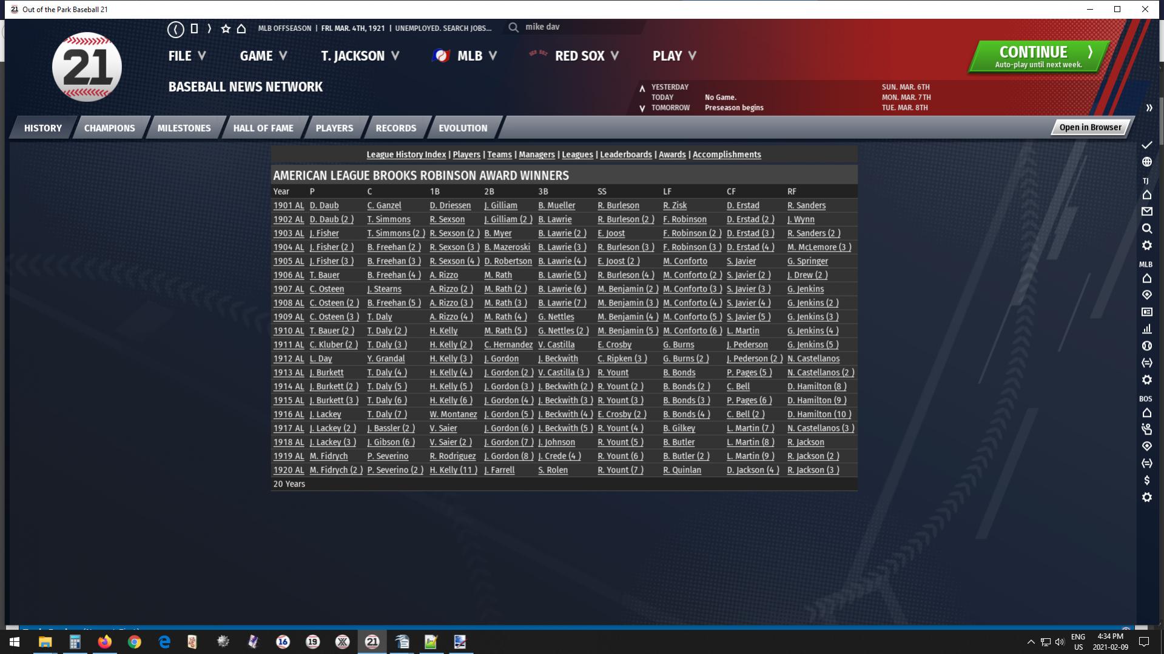Click the Open in Browser button
Screen dimensions: 1164x654
point(1089,127)
